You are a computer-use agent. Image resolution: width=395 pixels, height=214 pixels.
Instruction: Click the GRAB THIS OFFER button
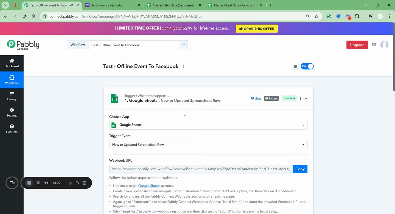257,29
